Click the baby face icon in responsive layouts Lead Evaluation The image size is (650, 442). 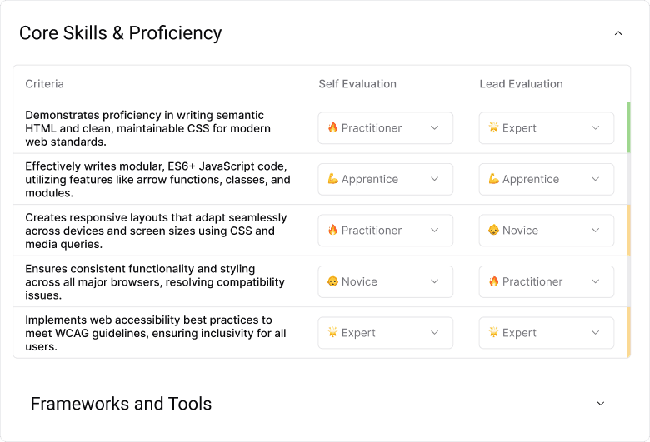(493, 231)
